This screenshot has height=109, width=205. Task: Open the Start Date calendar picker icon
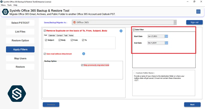point(166,36)
